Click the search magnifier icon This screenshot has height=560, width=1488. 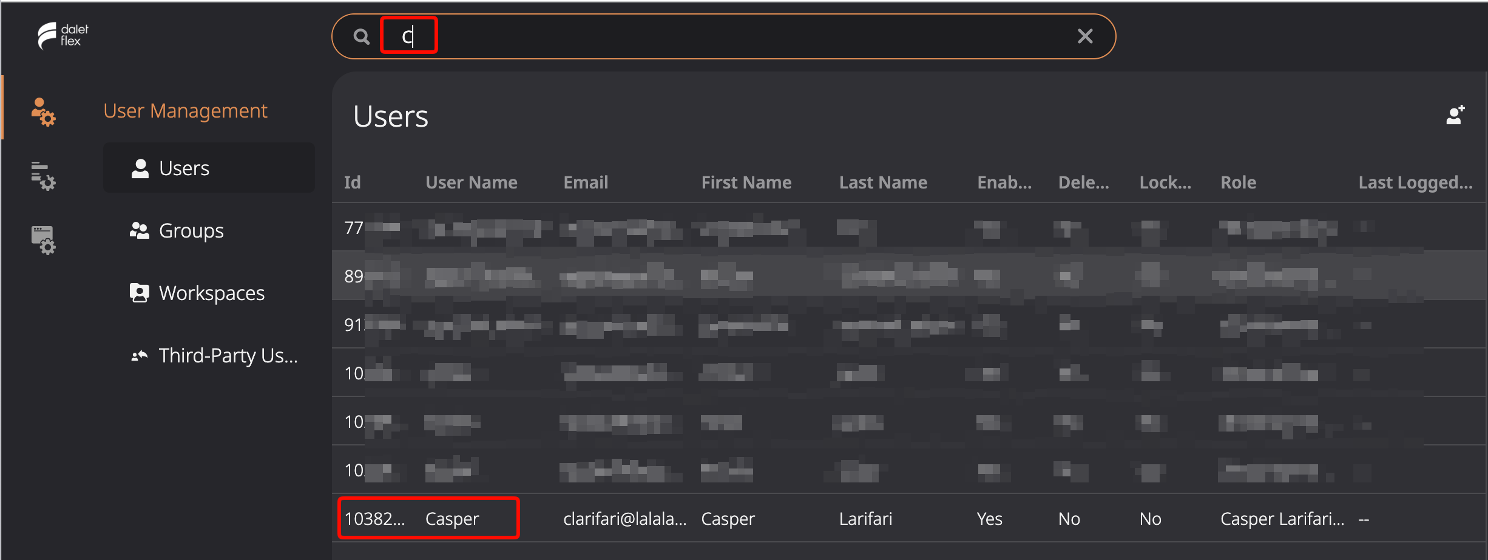(362, 37)
